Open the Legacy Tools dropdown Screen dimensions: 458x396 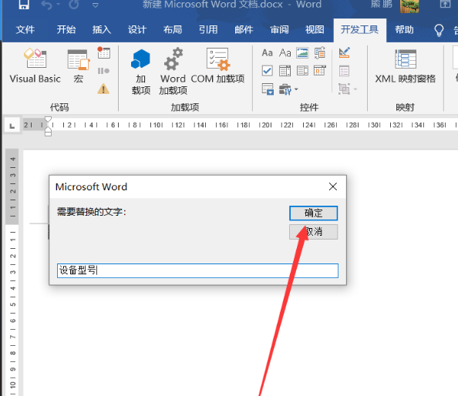tap(288, 89)
